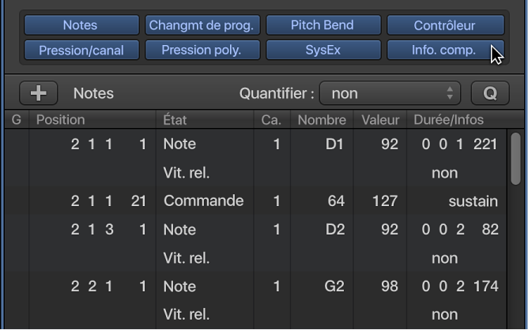Click the Durée/Infos column header

pos(448,120)
